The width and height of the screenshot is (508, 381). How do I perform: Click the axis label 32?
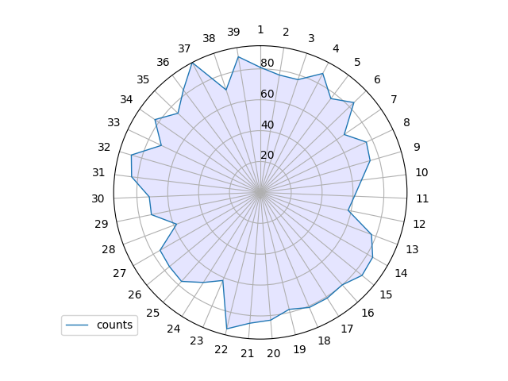[104, 147]
